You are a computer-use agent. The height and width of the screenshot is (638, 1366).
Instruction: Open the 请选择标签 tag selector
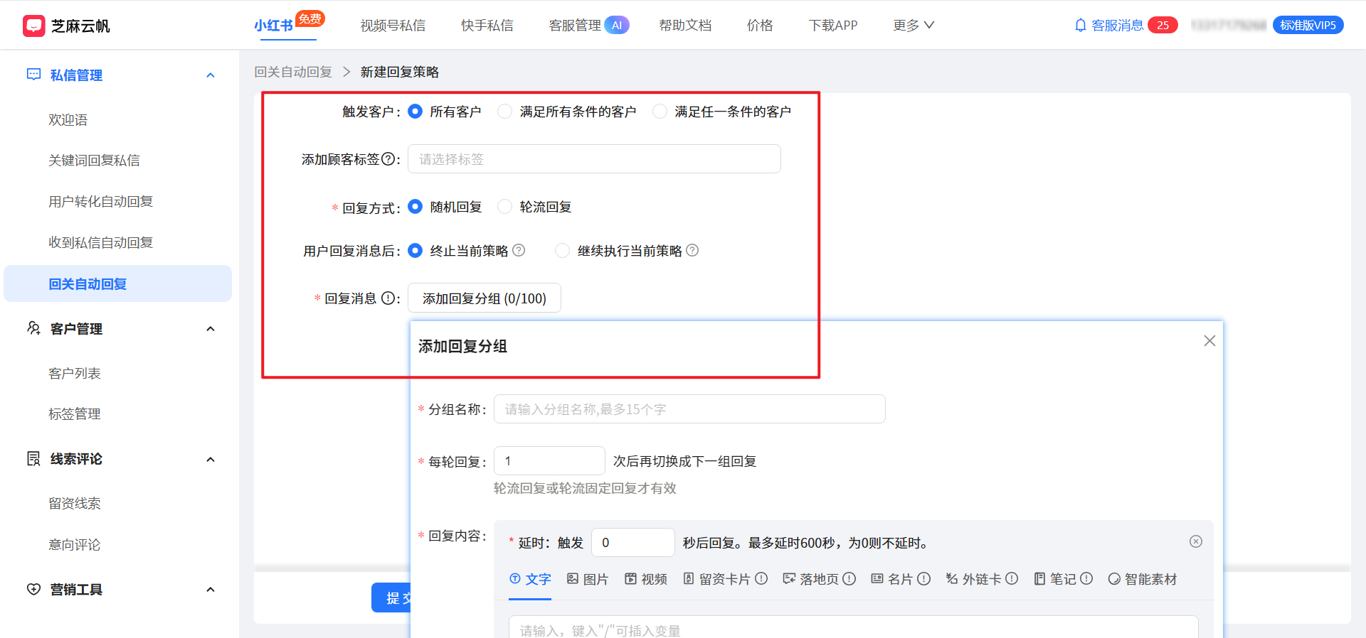click(x=594, y=159)
